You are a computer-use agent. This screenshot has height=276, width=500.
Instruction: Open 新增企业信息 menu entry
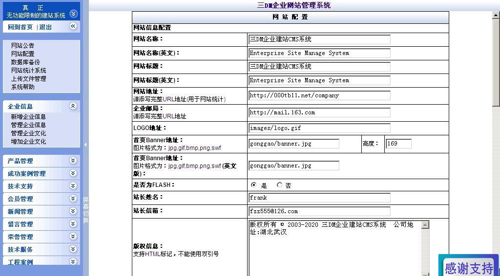tap(28, 117)
